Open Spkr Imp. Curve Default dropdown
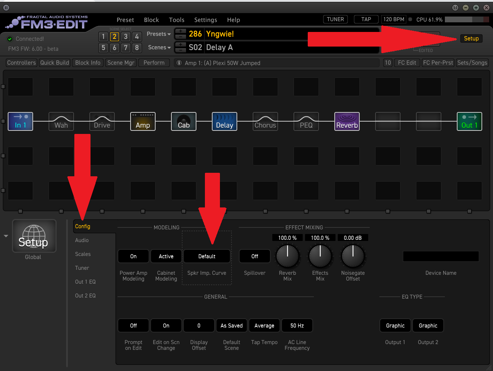Image resolution: width=493 pixels, height=371 pixels. (207, 256)
